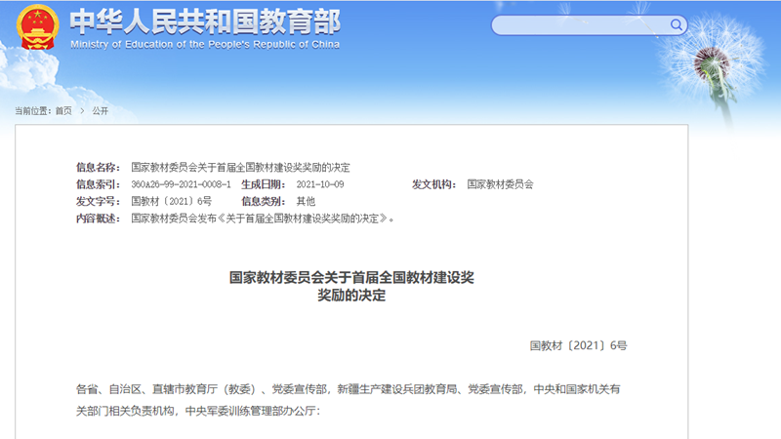Screen dimensions: 781x439
Task: Open the 首页 breadcrumb link
Action: tap(63, 110)
